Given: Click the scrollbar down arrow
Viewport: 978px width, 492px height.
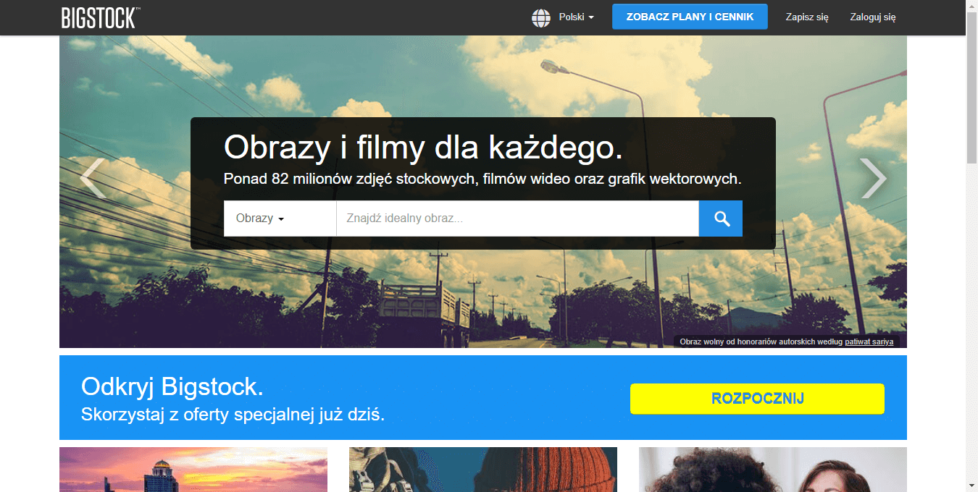Looking at the screenshot, I should tap(971, 485).
